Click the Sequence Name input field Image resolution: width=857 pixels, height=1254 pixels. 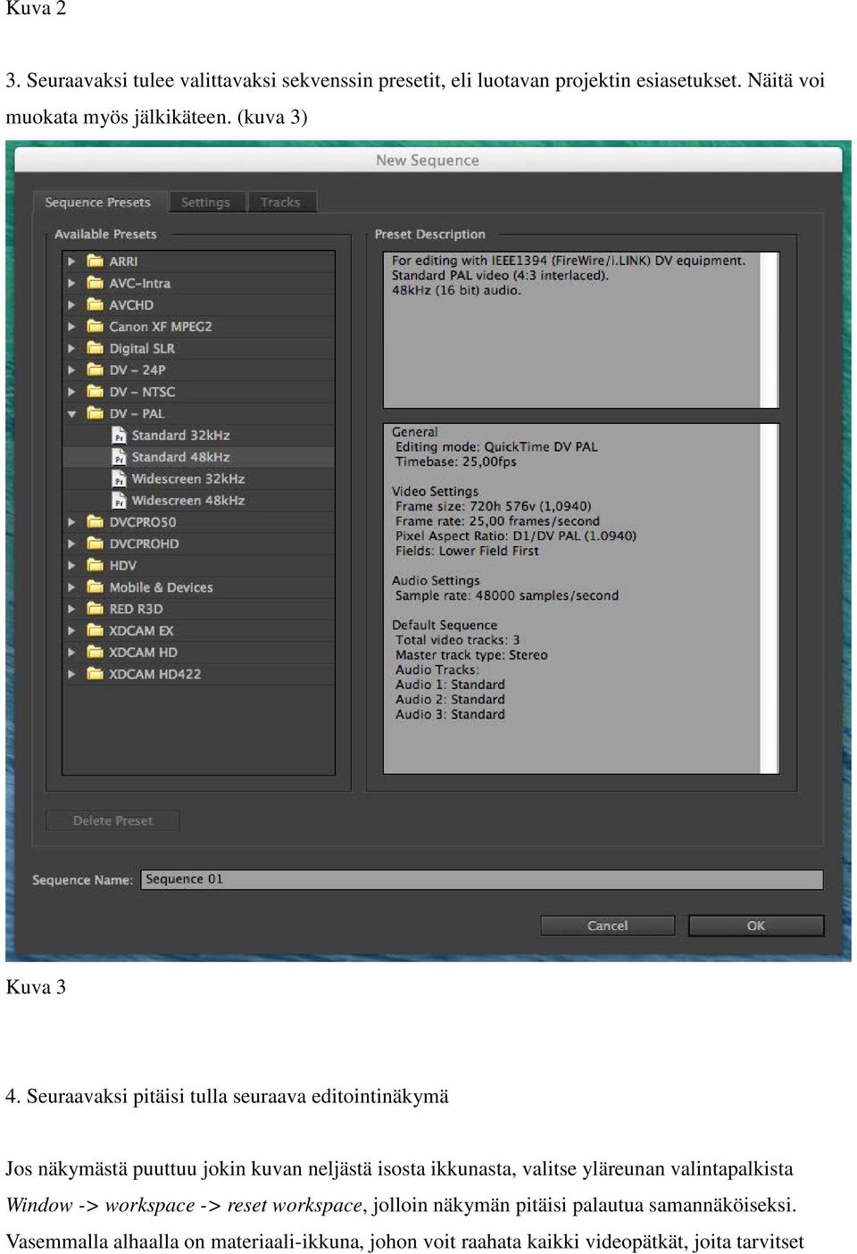[x=482, y=879]
